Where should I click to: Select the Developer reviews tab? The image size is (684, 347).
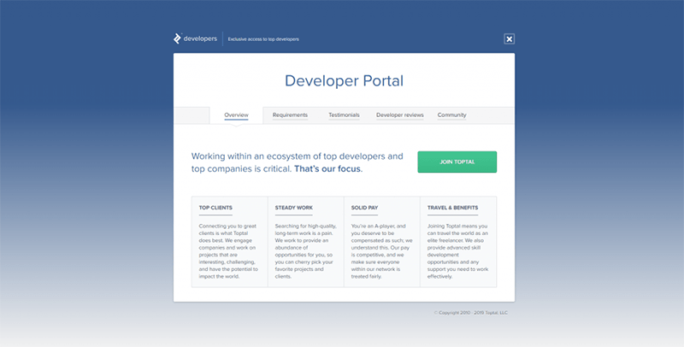tap(400, 115)
